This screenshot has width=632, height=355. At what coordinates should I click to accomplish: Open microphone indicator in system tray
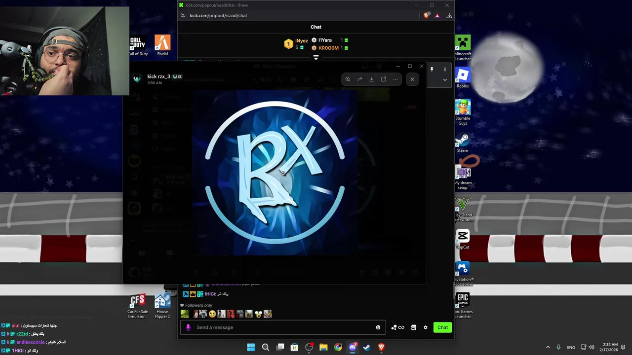pyautogui.click(x=558, y=347)
